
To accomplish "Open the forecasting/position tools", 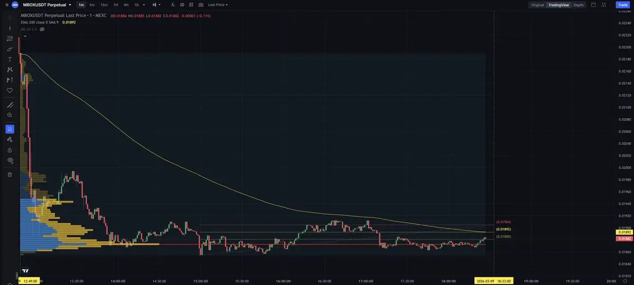I will (10, 80).
